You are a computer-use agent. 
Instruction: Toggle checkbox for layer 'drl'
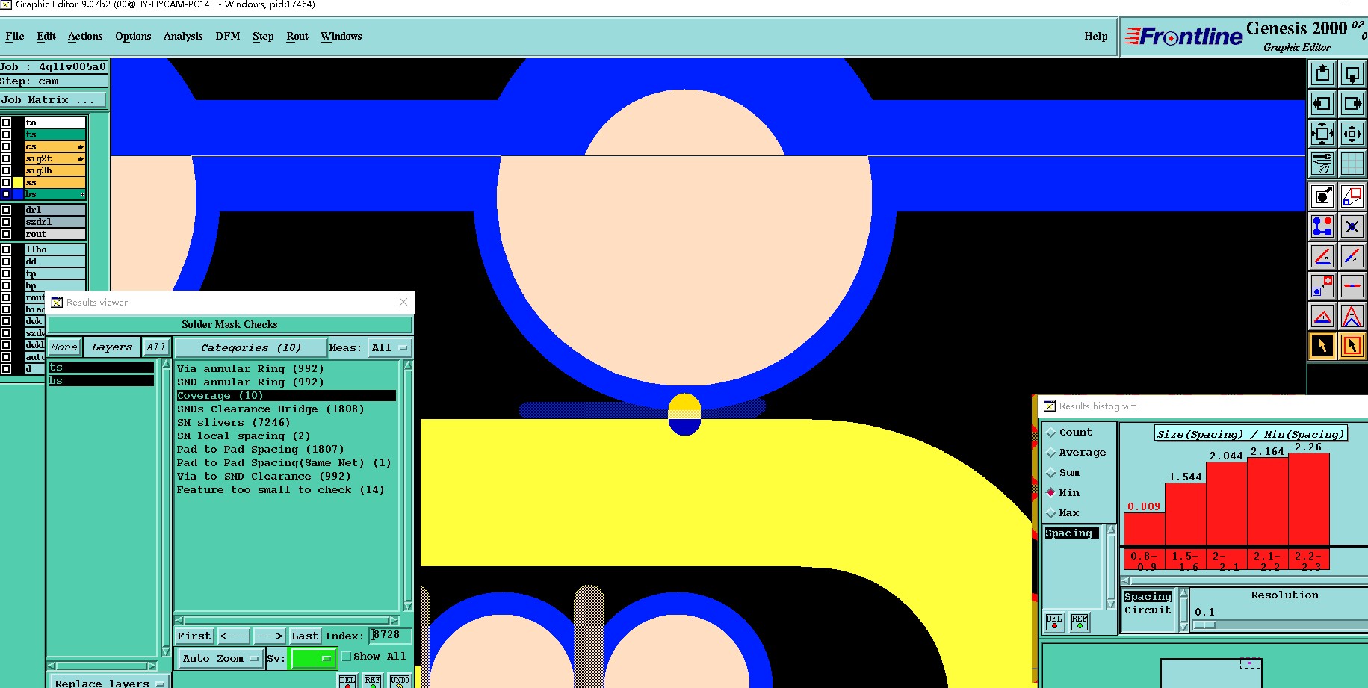point(6,210)
